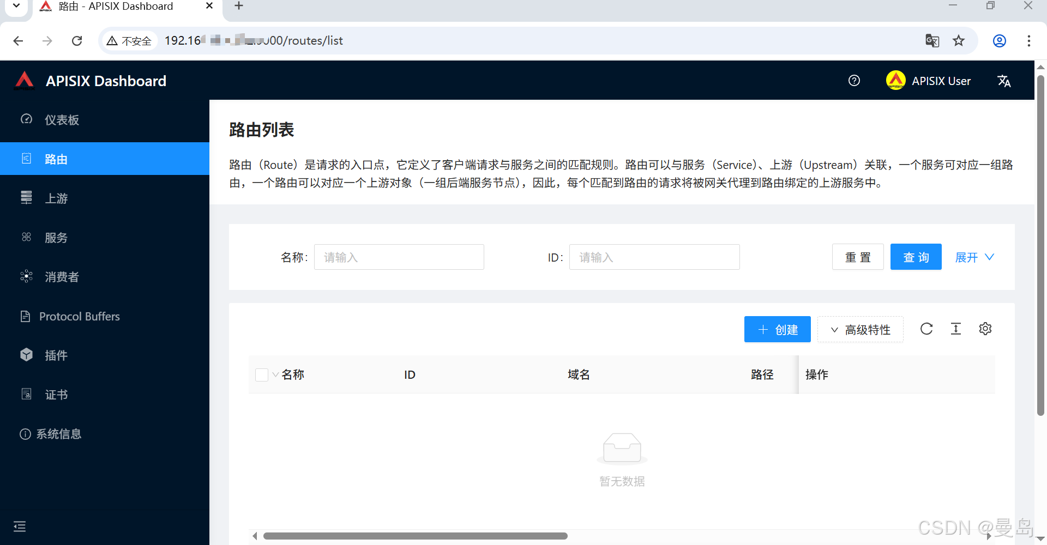This screenshot has width=1047, height=545.
Task: Click the address bar URL
Action: (x=254, y=41)
